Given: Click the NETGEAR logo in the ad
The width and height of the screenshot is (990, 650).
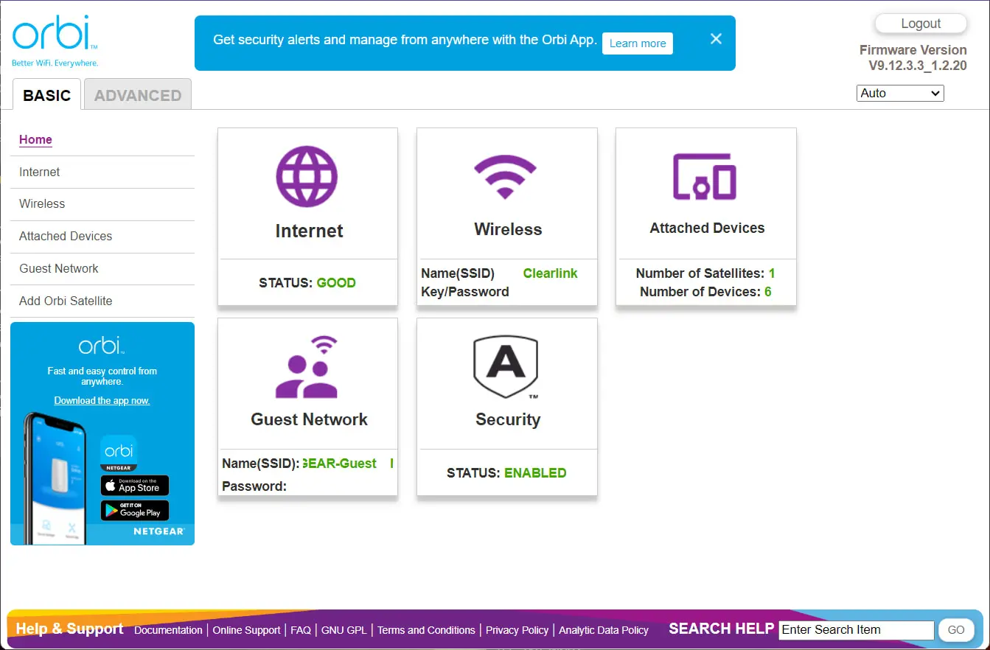Looking at the screenshot, I should 158,531.
